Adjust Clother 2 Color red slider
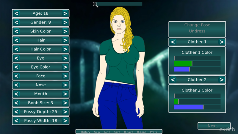Screen dimensions: 238x134 (197, 96)
